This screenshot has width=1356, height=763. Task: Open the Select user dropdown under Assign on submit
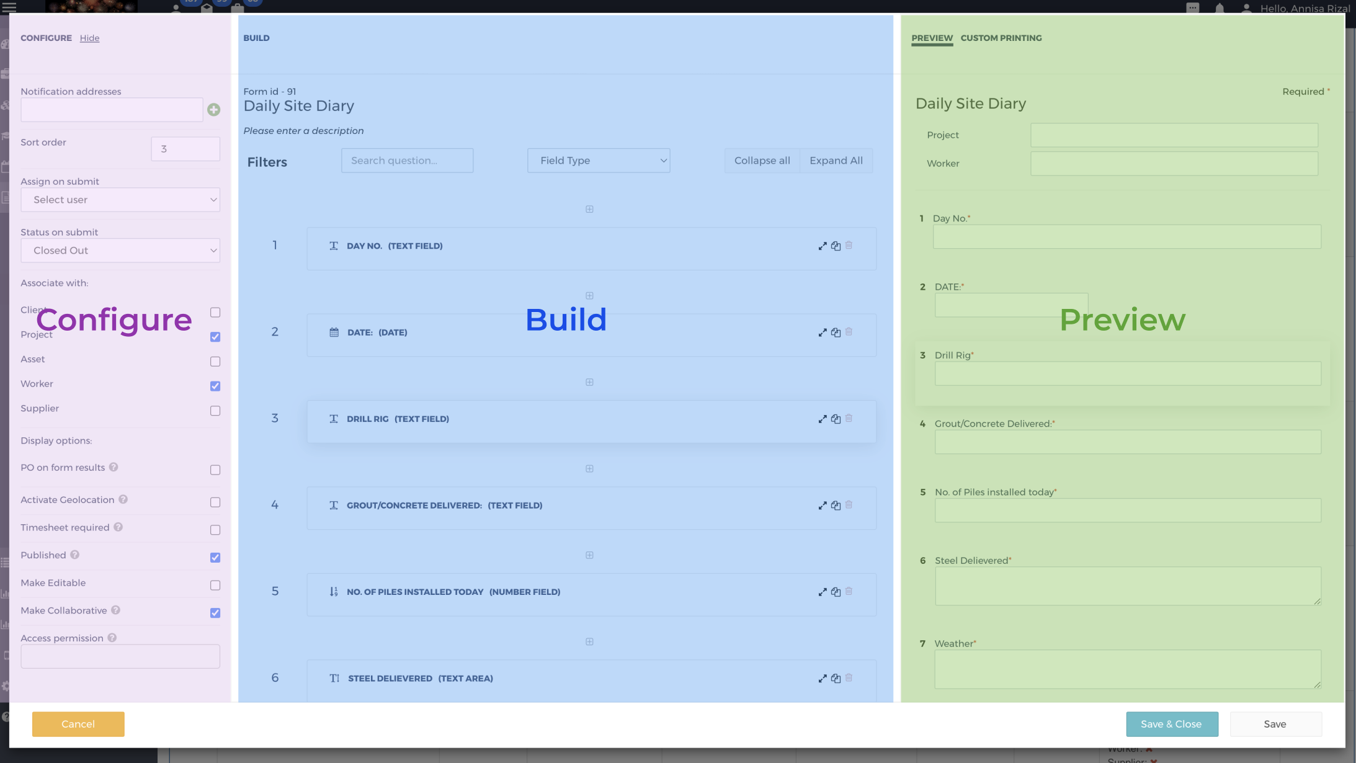click(x=120, y=199)
